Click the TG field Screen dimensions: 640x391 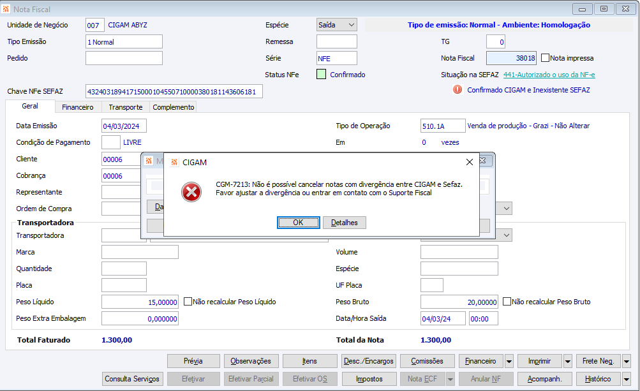click(496, 41)
